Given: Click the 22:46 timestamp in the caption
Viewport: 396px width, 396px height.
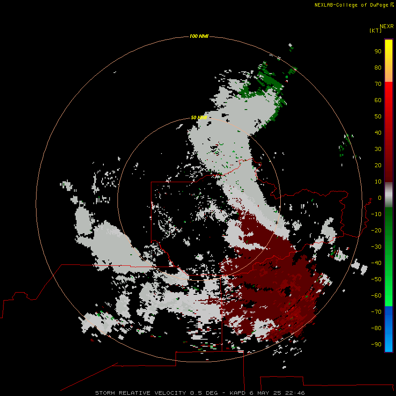Looking at the screenshot, I should click(x=295, y=393).
